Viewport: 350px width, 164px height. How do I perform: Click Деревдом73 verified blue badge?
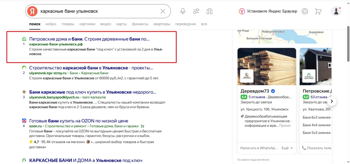[x=273, y=91]
